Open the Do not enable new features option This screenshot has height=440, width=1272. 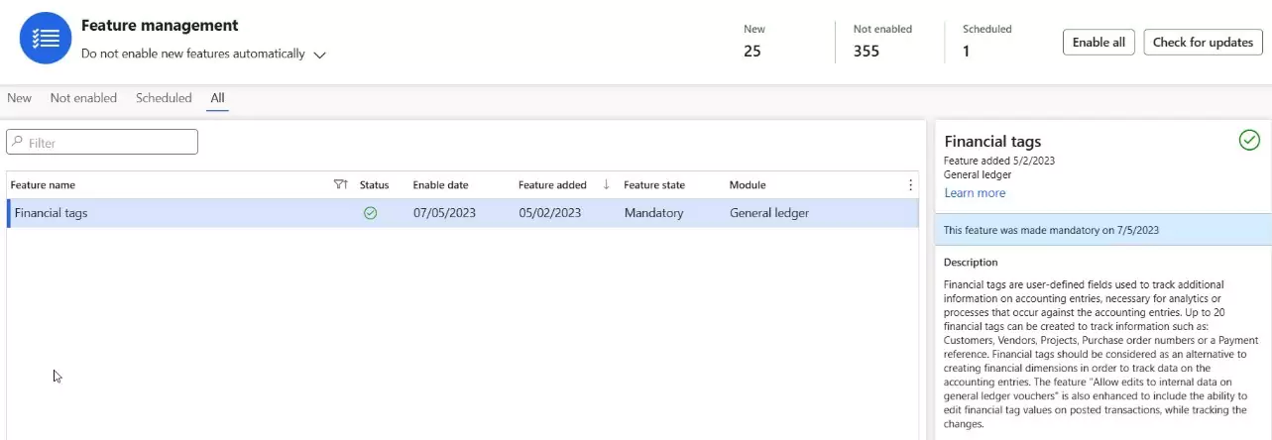(193, 55)
